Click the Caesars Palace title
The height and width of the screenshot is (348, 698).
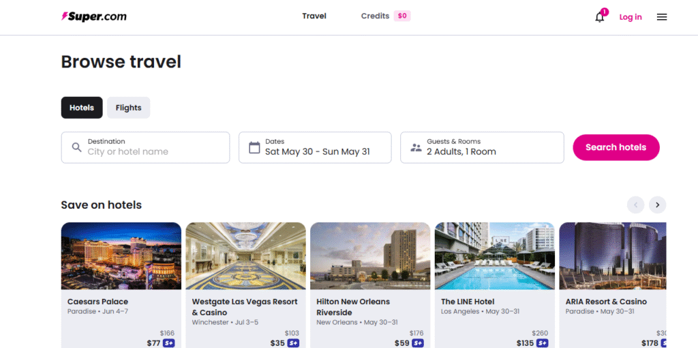[97, 302]
